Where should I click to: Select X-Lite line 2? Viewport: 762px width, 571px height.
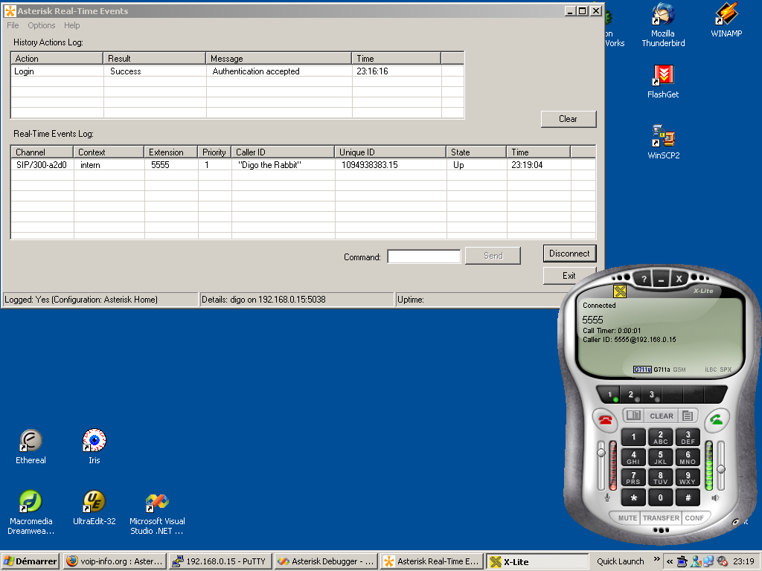click(631, 394)
